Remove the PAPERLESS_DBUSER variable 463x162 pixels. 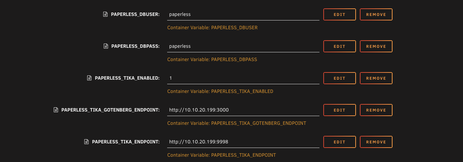(x=376, y=14)
